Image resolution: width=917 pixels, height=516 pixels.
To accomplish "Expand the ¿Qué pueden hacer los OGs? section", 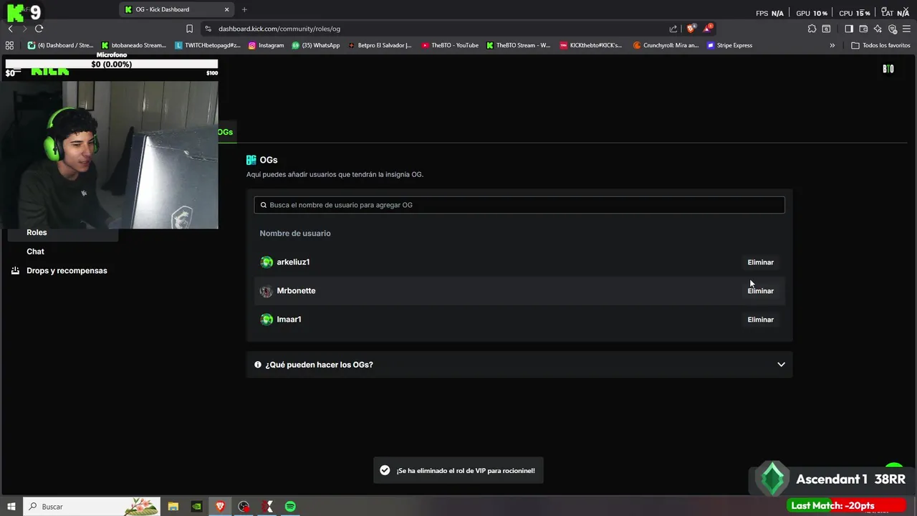I will [519, 365].
